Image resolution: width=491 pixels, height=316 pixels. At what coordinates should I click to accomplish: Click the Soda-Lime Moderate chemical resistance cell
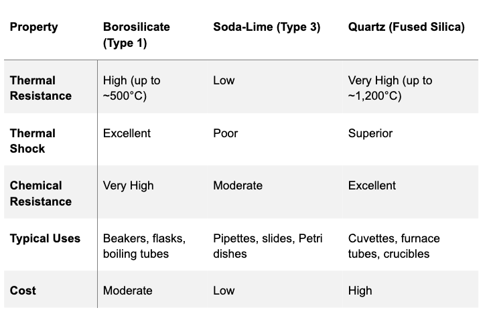coord(238,186)
